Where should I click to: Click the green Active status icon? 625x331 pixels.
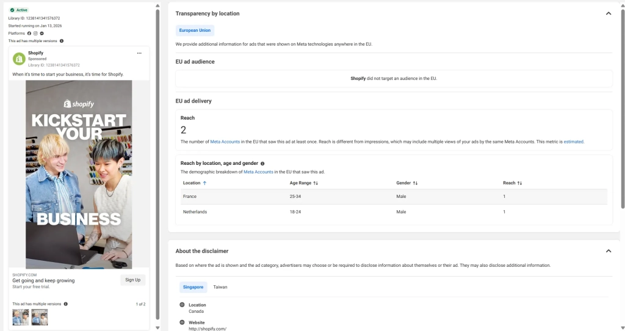click(x=12, y=10)
